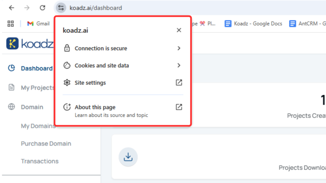
Task: Open Site settings in new tab
Action: point(90,83)
